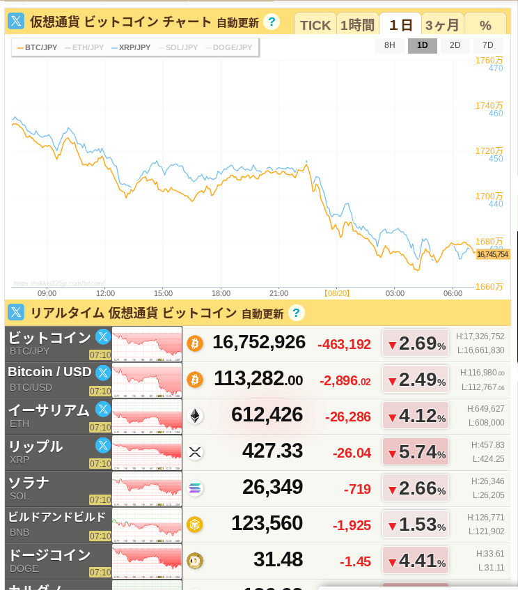Click the X icon in the realtime header

(x=16, y=312)
